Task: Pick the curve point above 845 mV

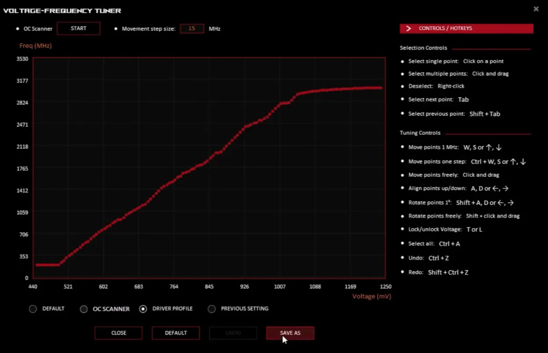Action: click(209, 160)
